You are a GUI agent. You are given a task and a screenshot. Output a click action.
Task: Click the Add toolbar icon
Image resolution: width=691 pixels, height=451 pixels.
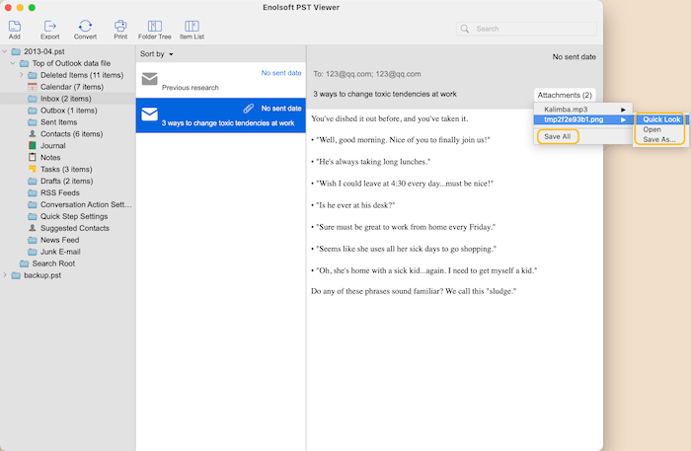[14, 26]
